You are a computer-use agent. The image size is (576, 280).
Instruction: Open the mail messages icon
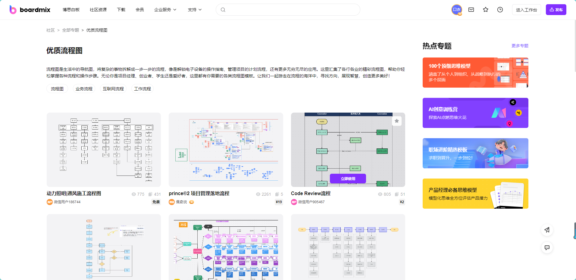click(471, 10)
